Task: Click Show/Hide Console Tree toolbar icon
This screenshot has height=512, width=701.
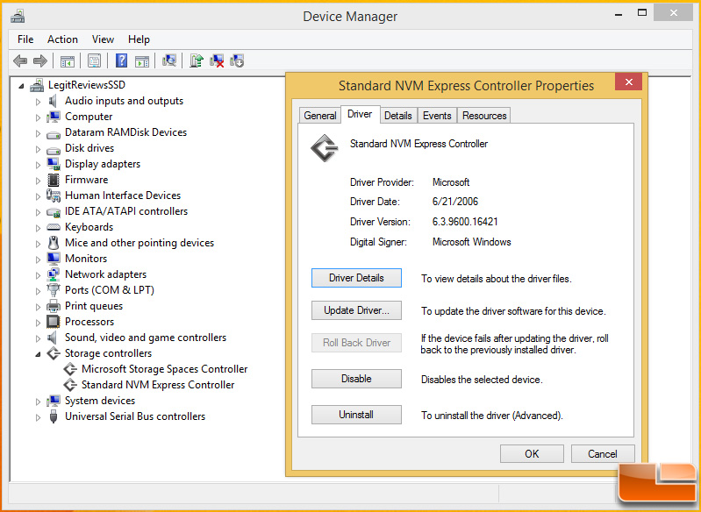Action: (67, 60)
